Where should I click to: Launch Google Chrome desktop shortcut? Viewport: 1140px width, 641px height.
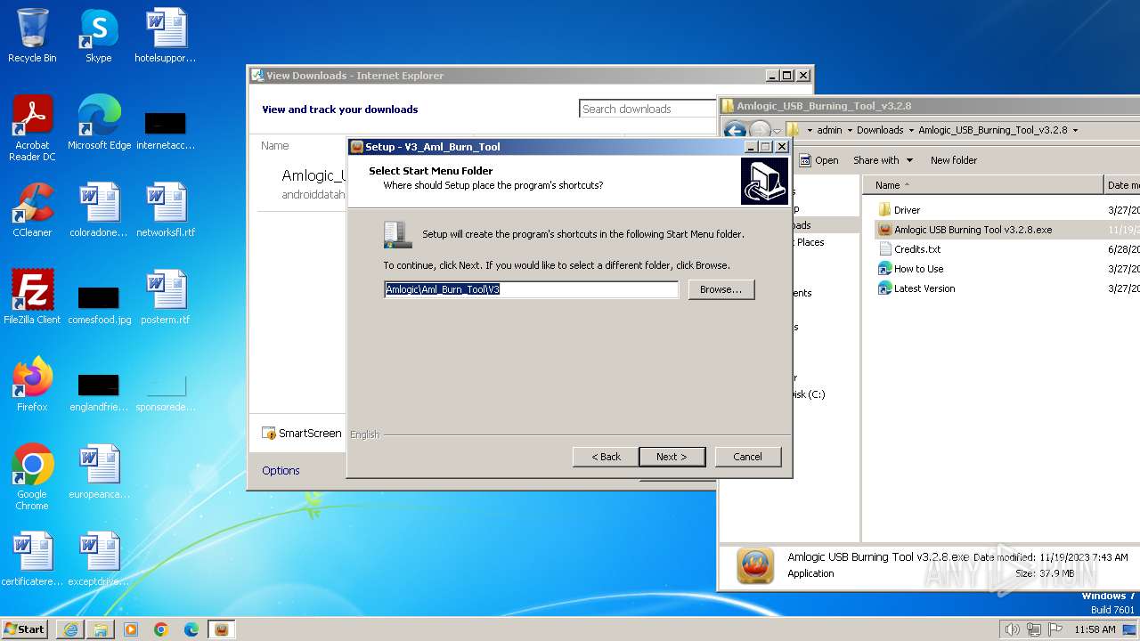[x=32, y=477]
